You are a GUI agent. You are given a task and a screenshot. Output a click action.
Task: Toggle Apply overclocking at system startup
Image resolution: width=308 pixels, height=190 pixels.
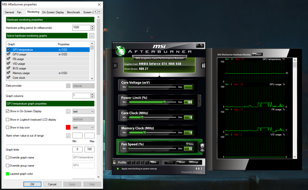(x=118, y=169)
